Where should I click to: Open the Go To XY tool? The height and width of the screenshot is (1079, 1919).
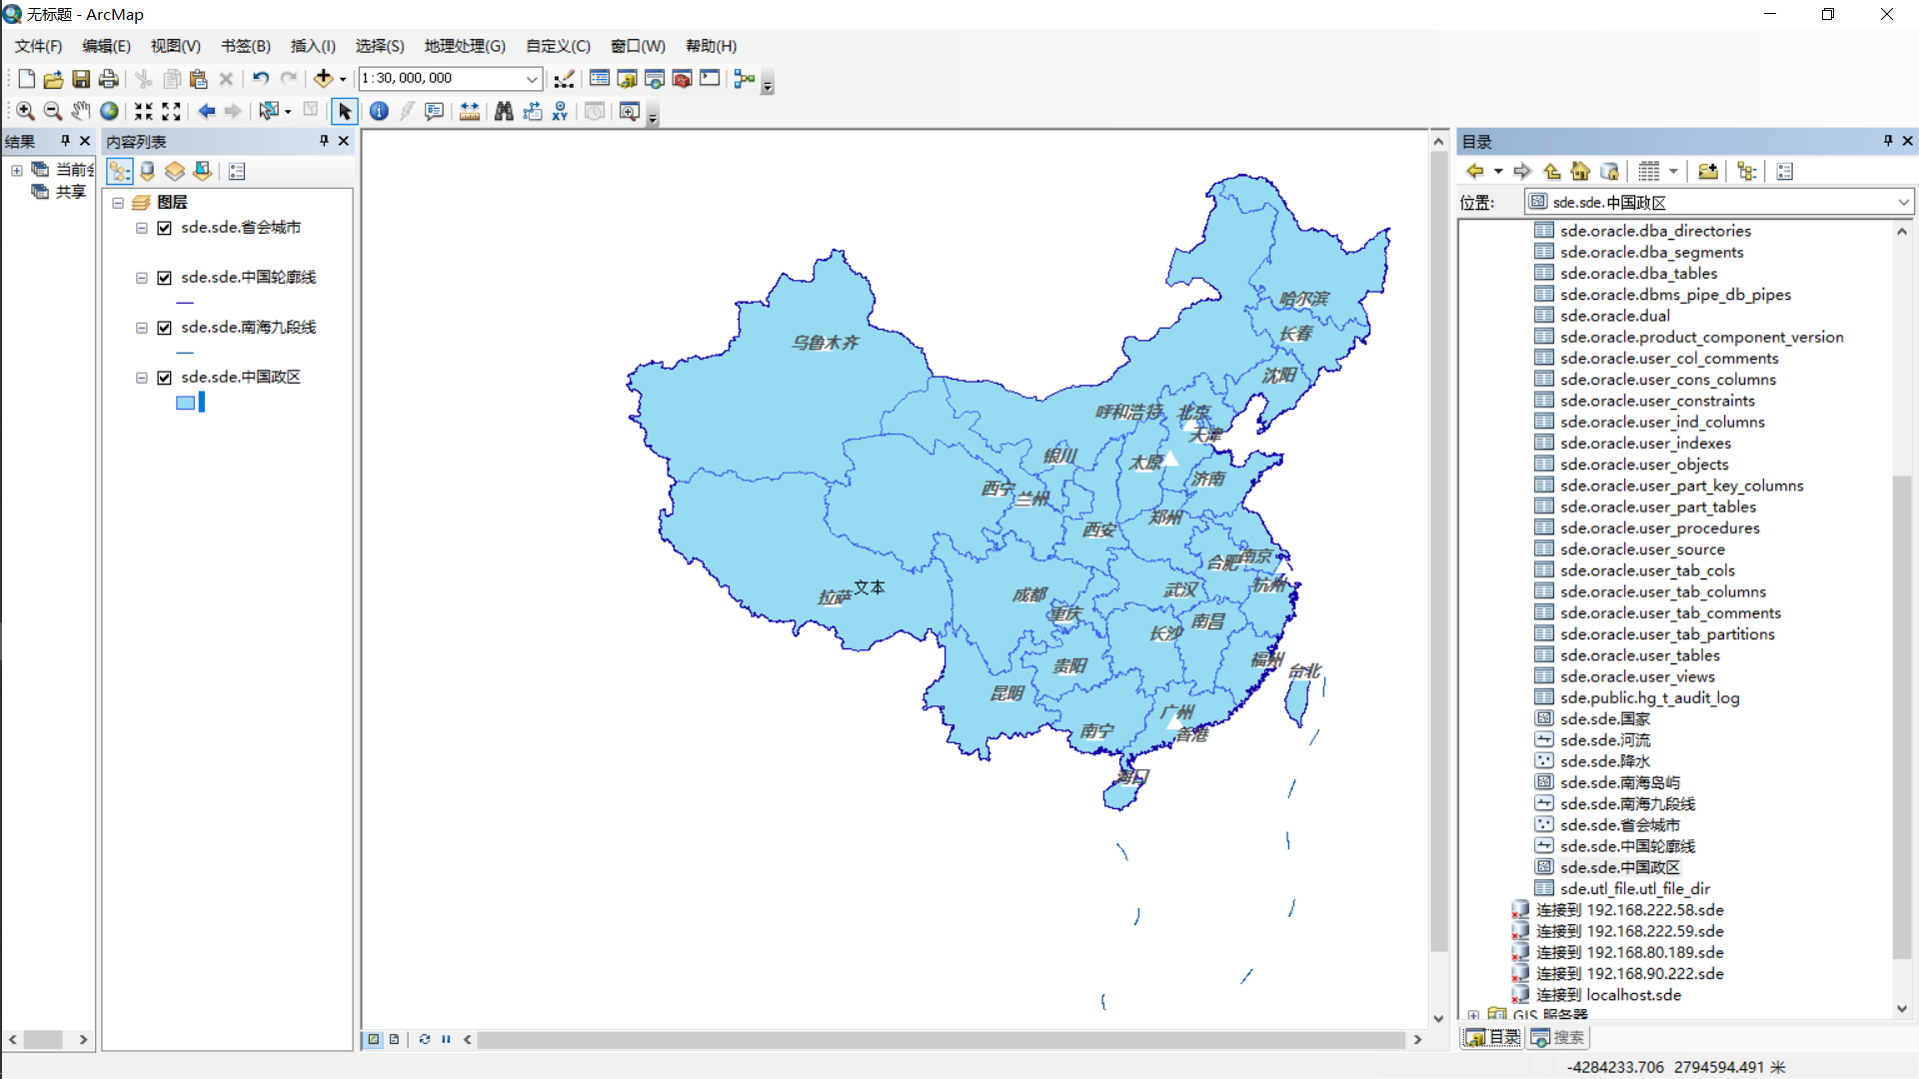560,111
